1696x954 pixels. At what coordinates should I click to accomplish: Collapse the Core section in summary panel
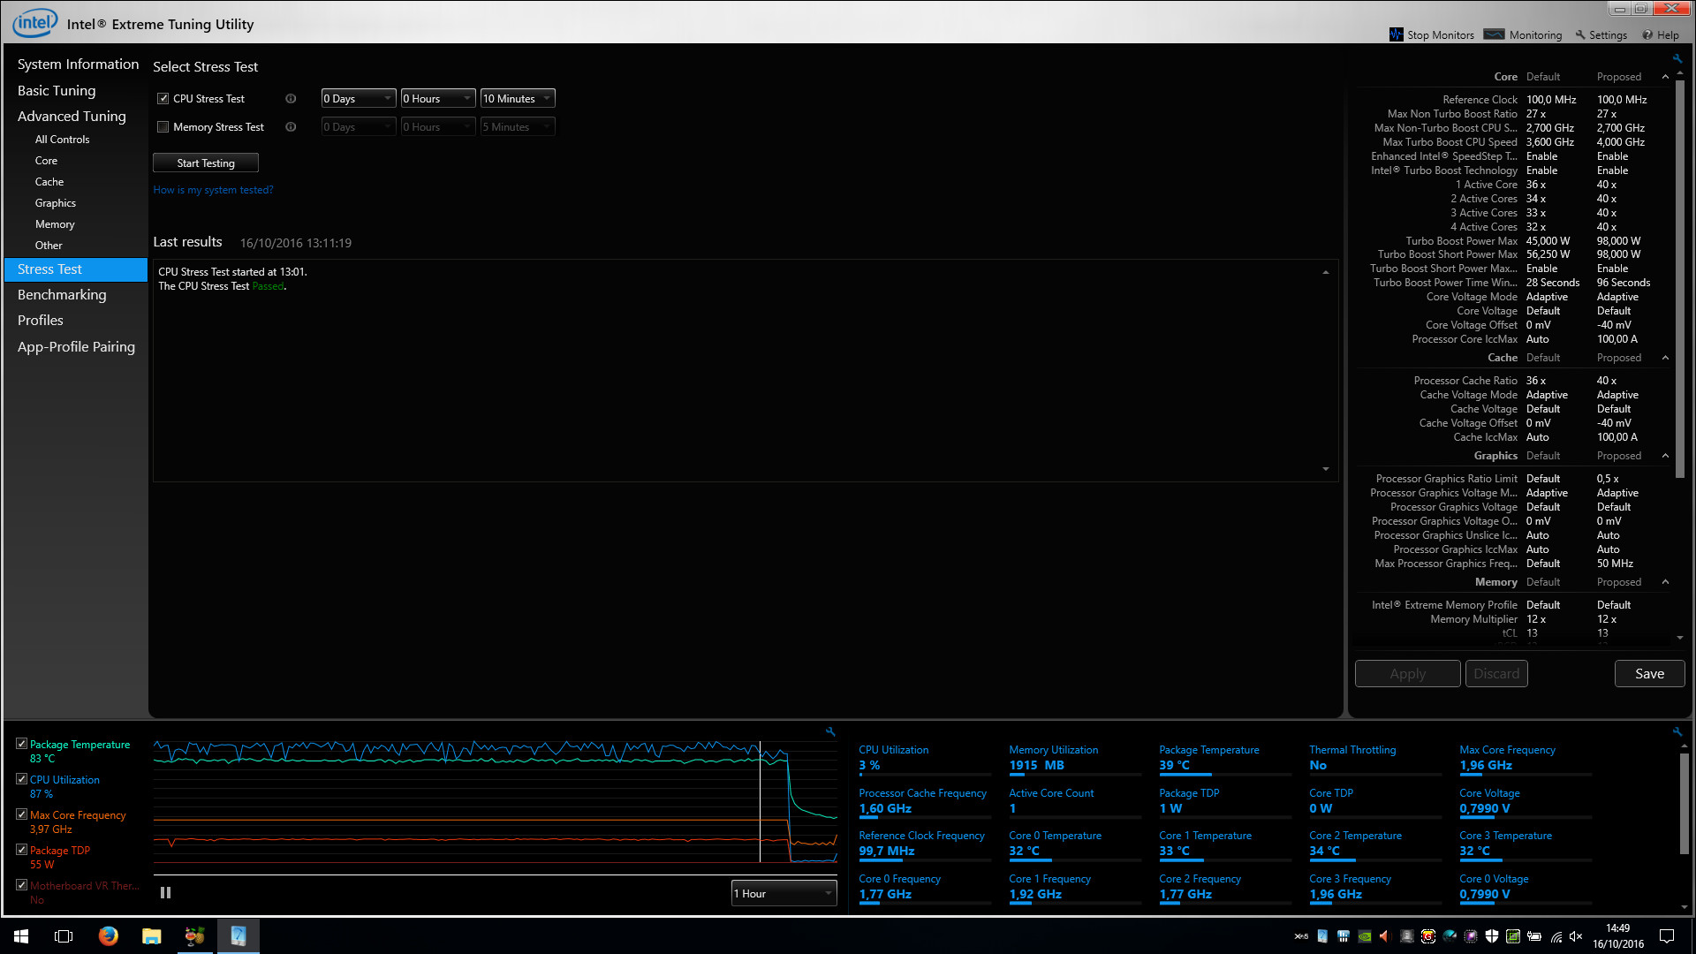pos(1665,77)
